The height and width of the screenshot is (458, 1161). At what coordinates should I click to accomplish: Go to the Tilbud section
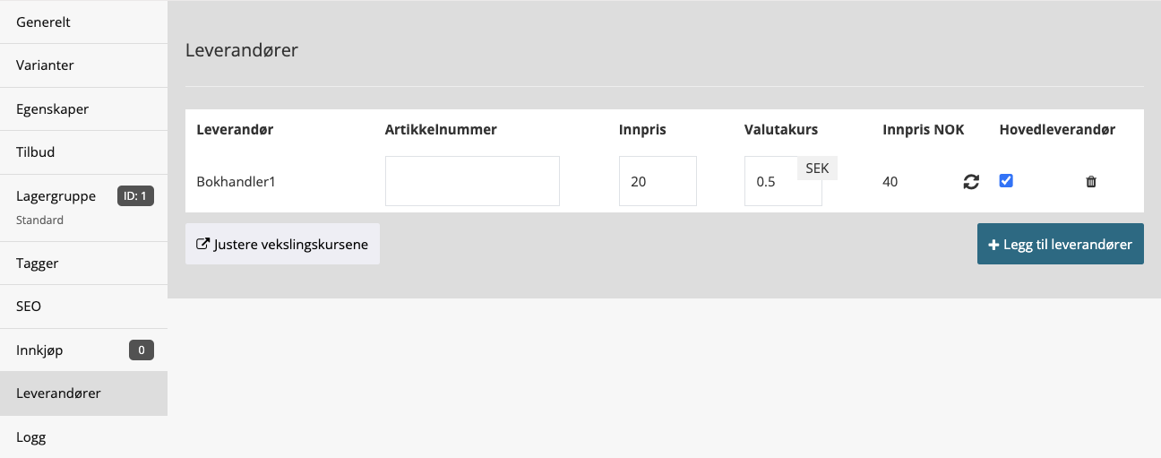click(x=83, y=152)
